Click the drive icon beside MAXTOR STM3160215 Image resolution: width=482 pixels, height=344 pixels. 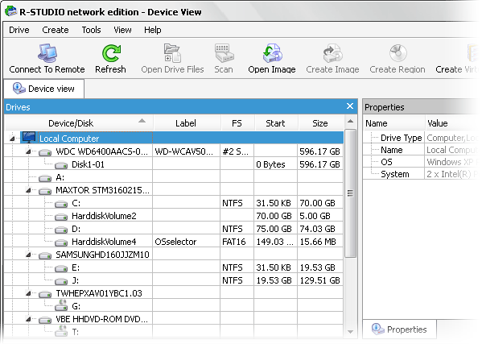click(x=45, y=191)
